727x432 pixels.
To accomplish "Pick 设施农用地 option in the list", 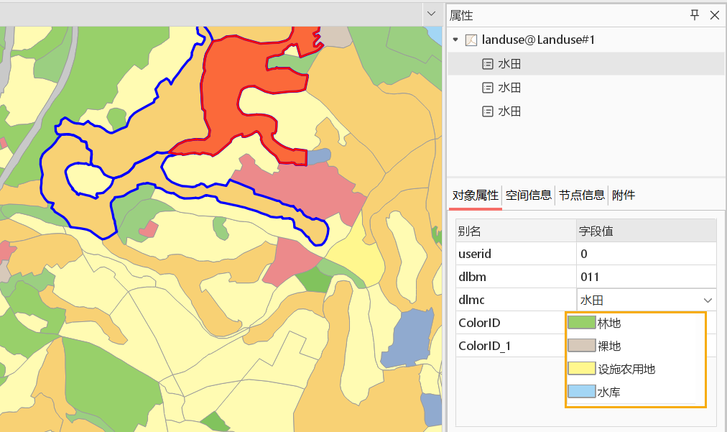I will (626, 369).
